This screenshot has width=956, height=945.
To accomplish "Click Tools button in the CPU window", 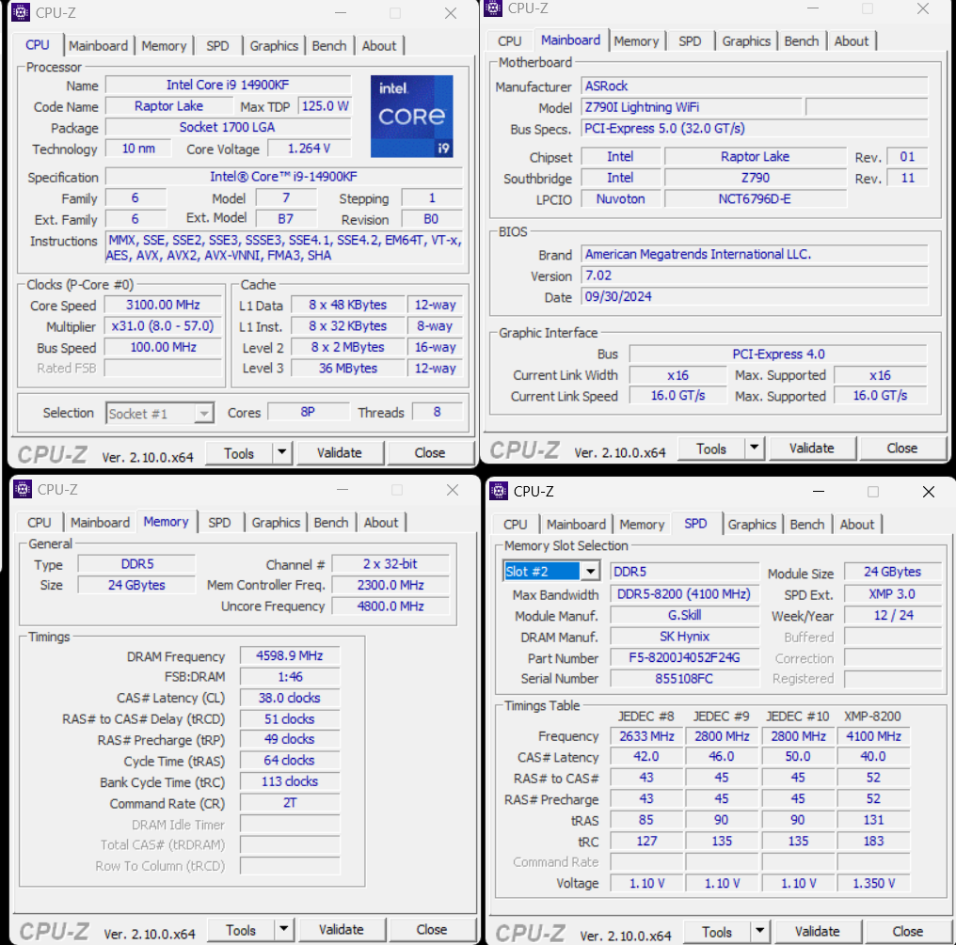I will [x=239, y=453].
